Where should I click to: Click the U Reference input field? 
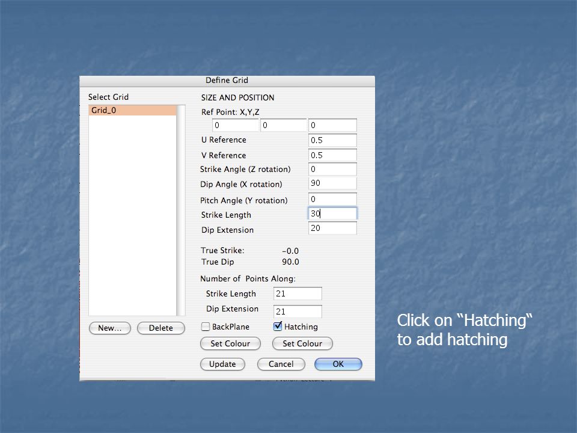pos(332,140)
